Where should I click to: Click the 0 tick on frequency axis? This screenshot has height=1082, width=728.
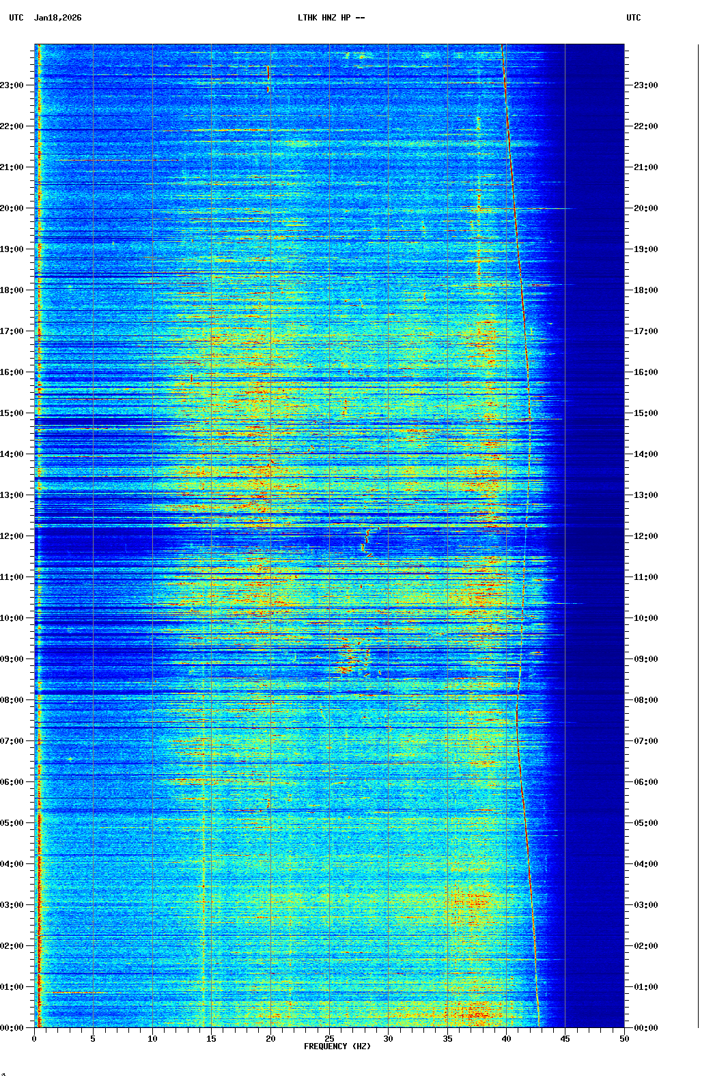[34, 1039]
